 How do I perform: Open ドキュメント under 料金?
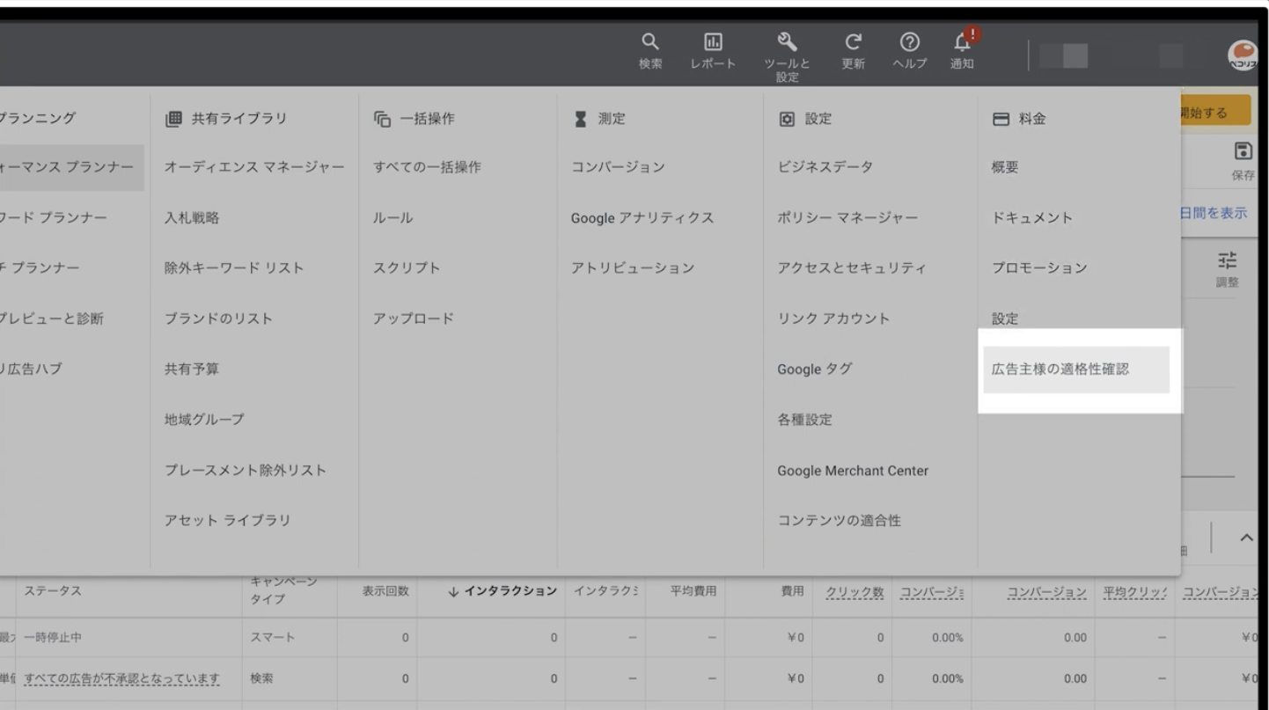tap(1031, 218)
